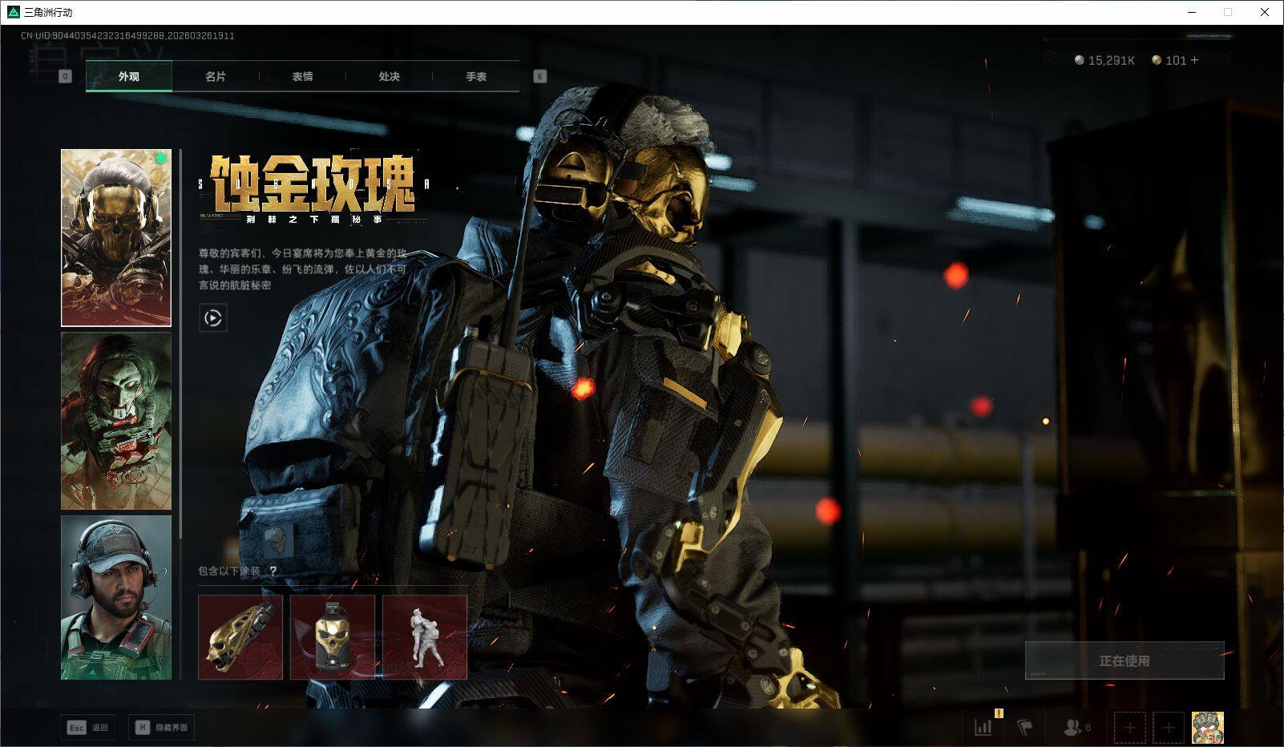This screenshot has width=1284, height=747.
Task: Click the gold currency coin icon
Action: tap(1157, 60)
